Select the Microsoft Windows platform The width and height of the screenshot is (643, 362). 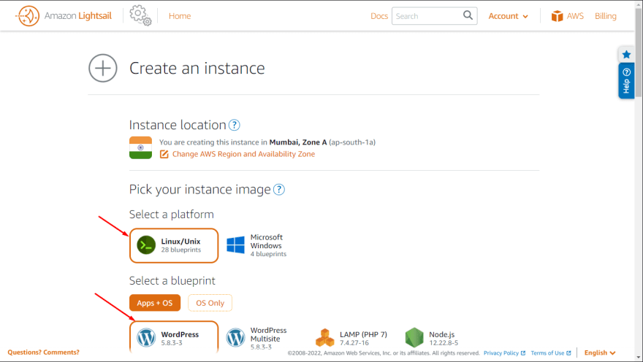pos(257,245)
